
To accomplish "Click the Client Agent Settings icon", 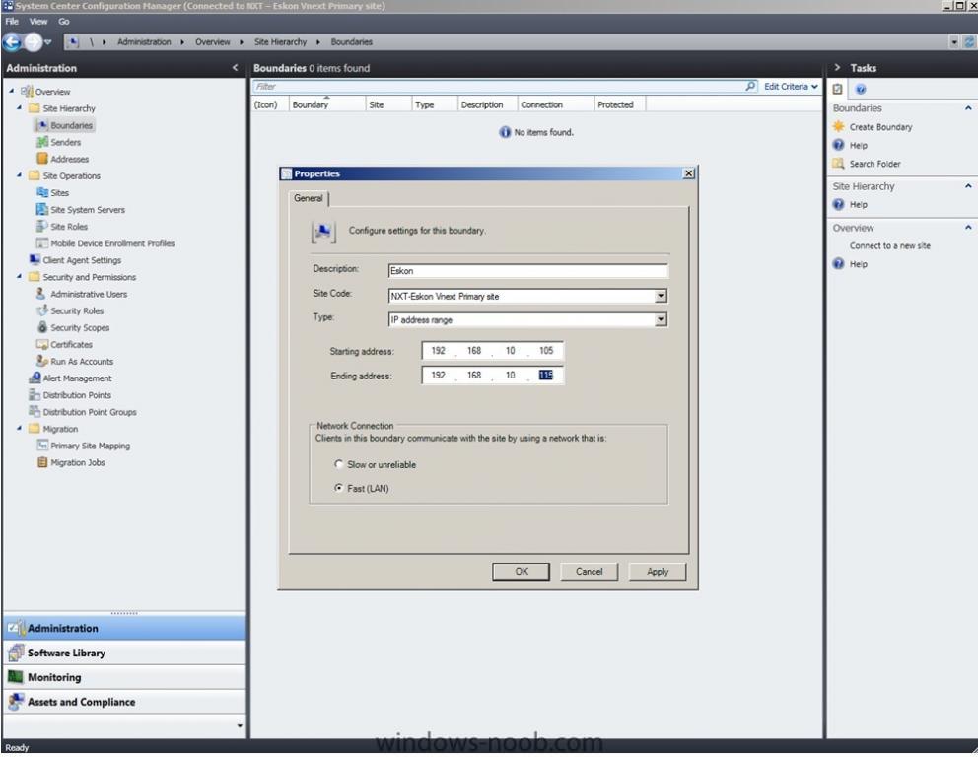I will coord(35,260).
